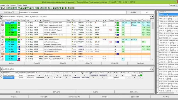
Task: Open the НСИ menu
Action: point(8,5)
